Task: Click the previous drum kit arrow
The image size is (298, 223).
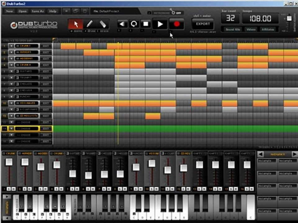Action: click(x=260, y=154)
